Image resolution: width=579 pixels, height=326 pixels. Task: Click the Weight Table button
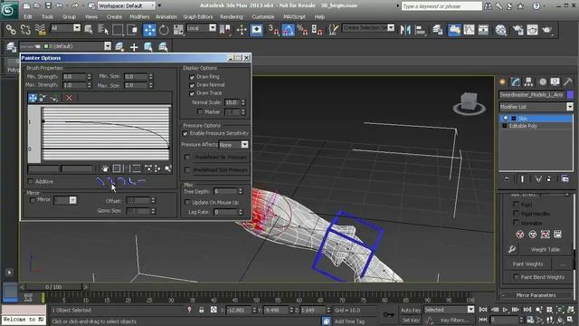tap(546, 250)
